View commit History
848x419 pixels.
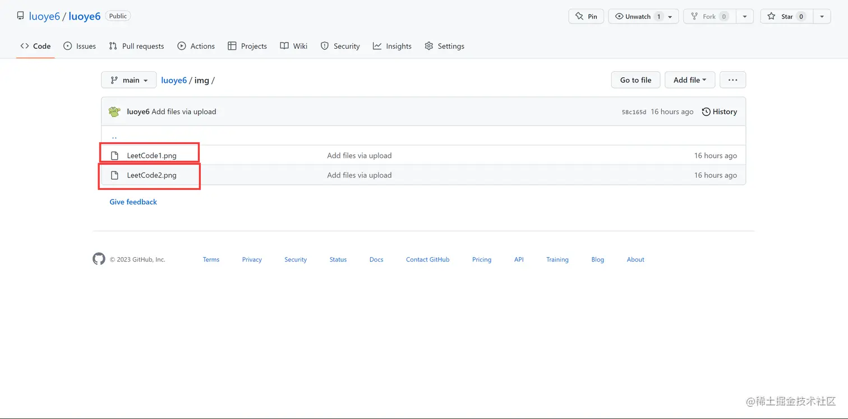(x=720, y=111)
